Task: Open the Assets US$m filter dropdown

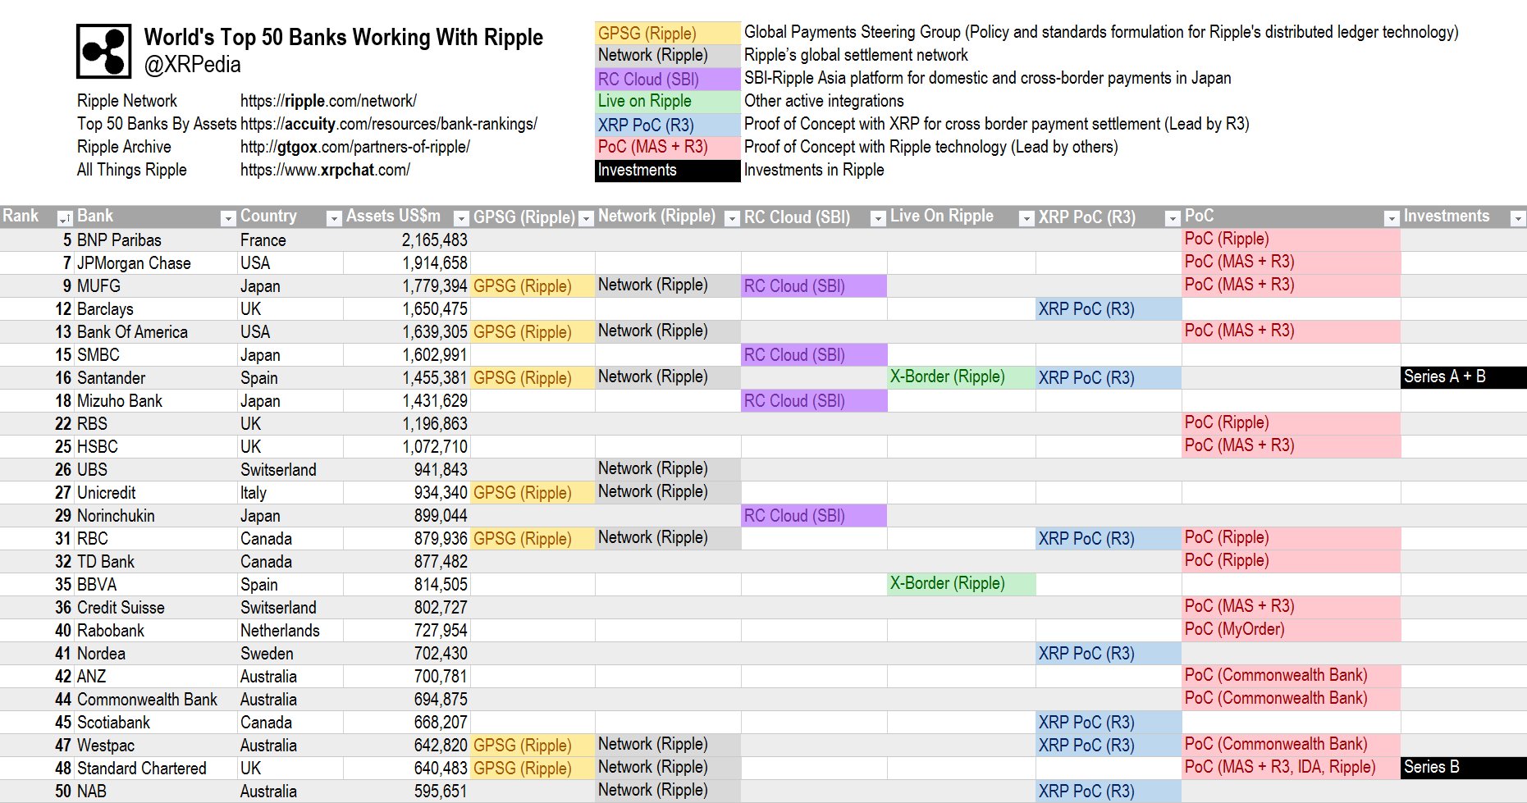Action: tap(461, 218)
